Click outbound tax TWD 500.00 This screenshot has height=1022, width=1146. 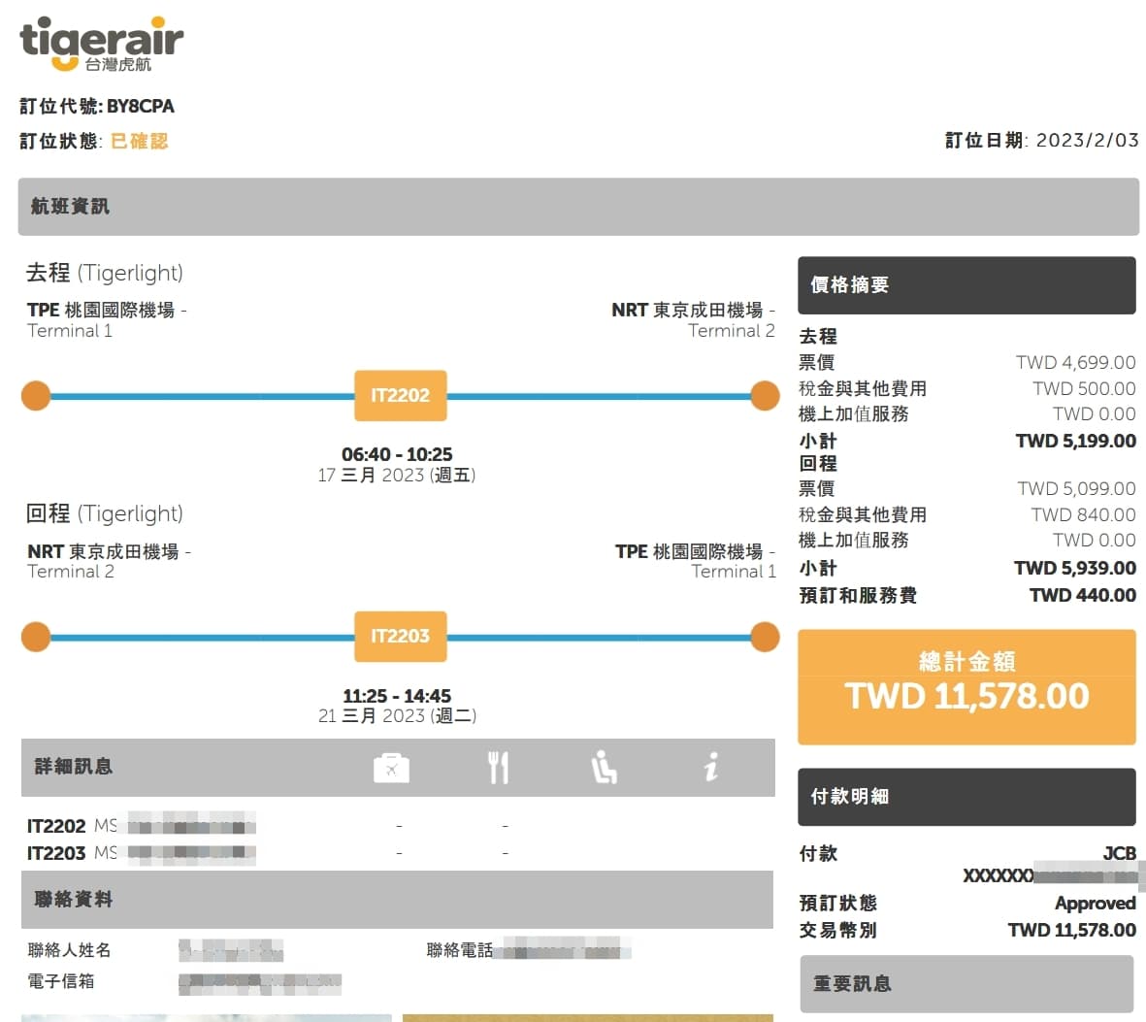point(1084,388)
